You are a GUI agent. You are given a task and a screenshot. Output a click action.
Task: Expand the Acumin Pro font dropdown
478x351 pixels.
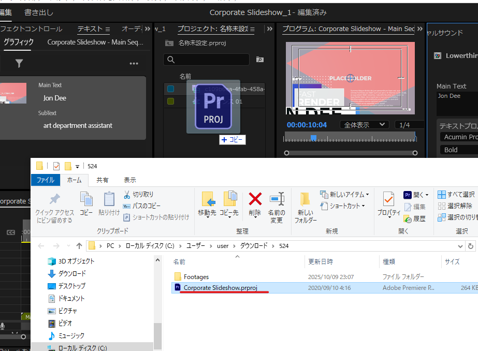(459, 137)
